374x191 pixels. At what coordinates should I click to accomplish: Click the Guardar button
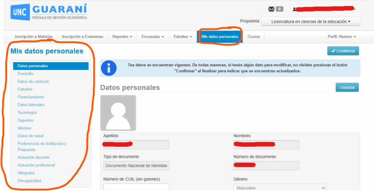click(347, 87)
